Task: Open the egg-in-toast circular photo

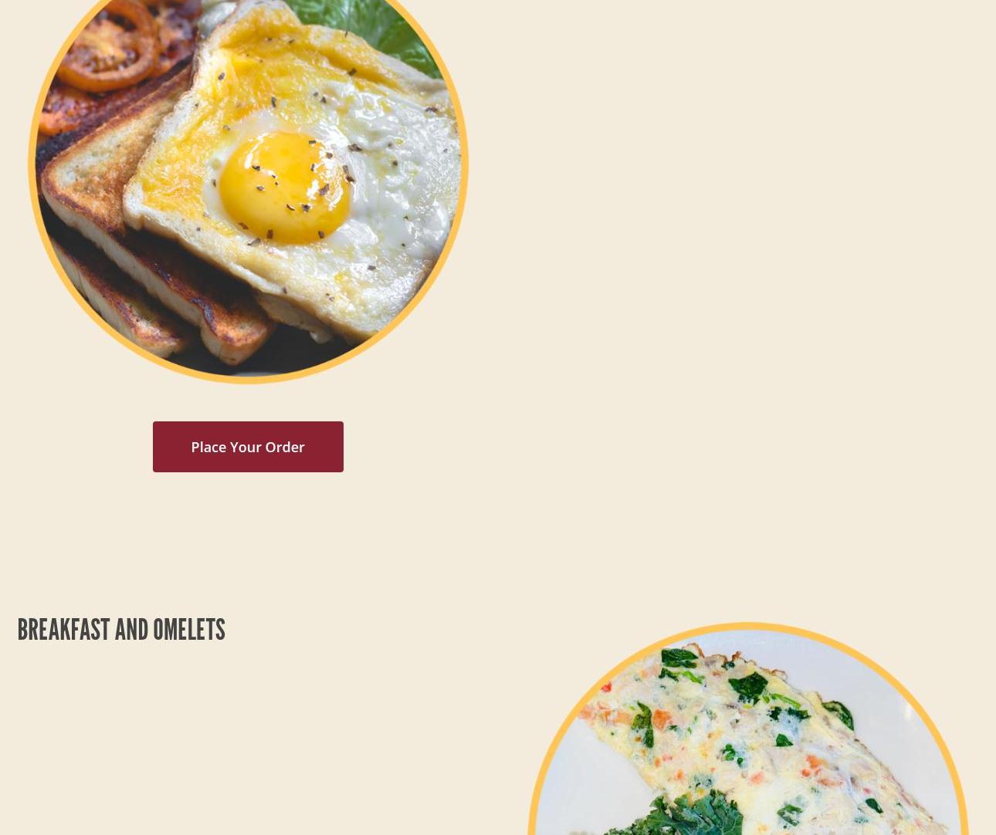Action: click(248, 185)
